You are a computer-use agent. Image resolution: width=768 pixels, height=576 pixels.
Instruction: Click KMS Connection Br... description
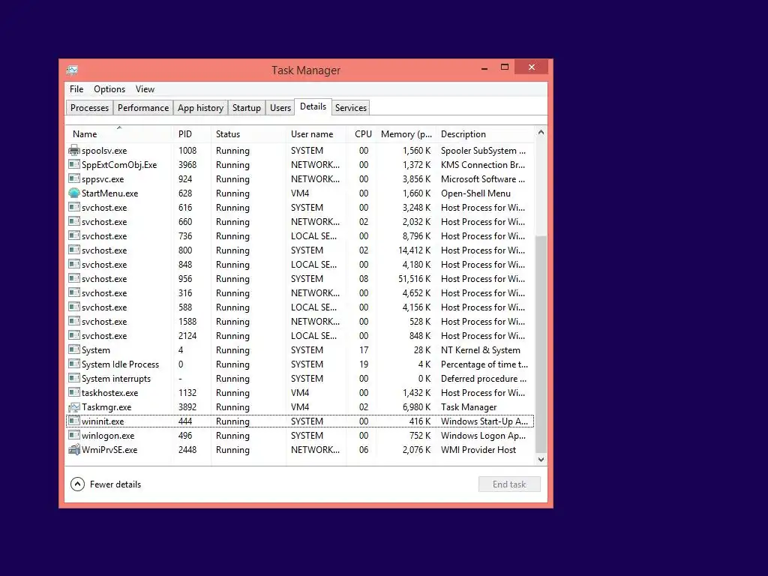(x=483, y=165)
